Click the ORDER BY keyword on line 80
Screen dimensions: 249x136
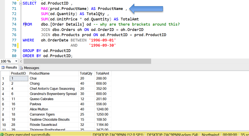pyautogui.click(x=32, y=56)
